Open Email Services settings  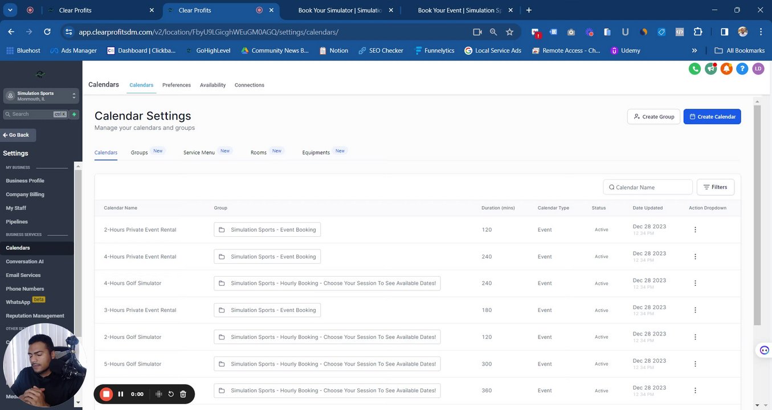coord(23,275)
